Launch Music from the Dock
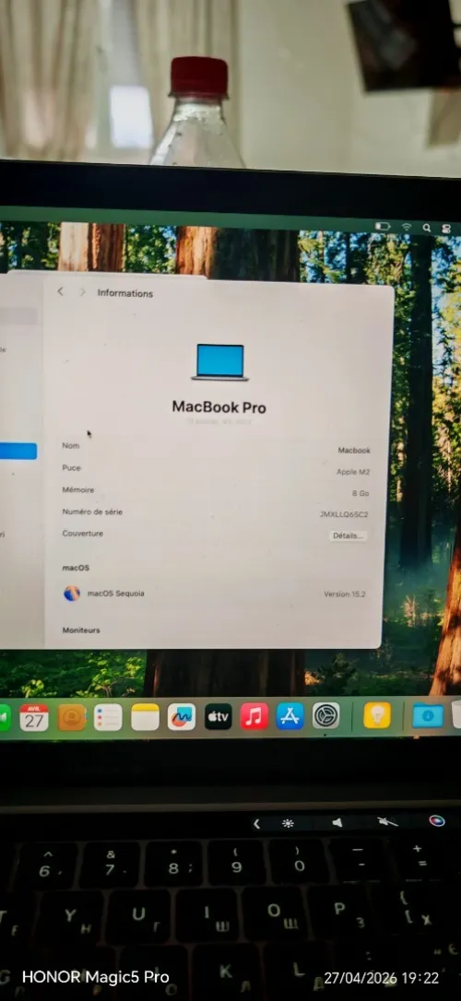The image size is (461, 1001). [x=254, y=715]
